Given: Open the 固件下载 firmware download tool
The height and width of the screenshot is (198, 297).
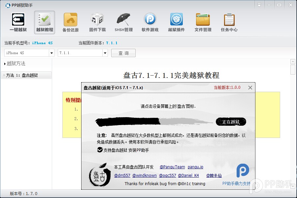Looking at the screenshot, I should [x=97, y=22].
